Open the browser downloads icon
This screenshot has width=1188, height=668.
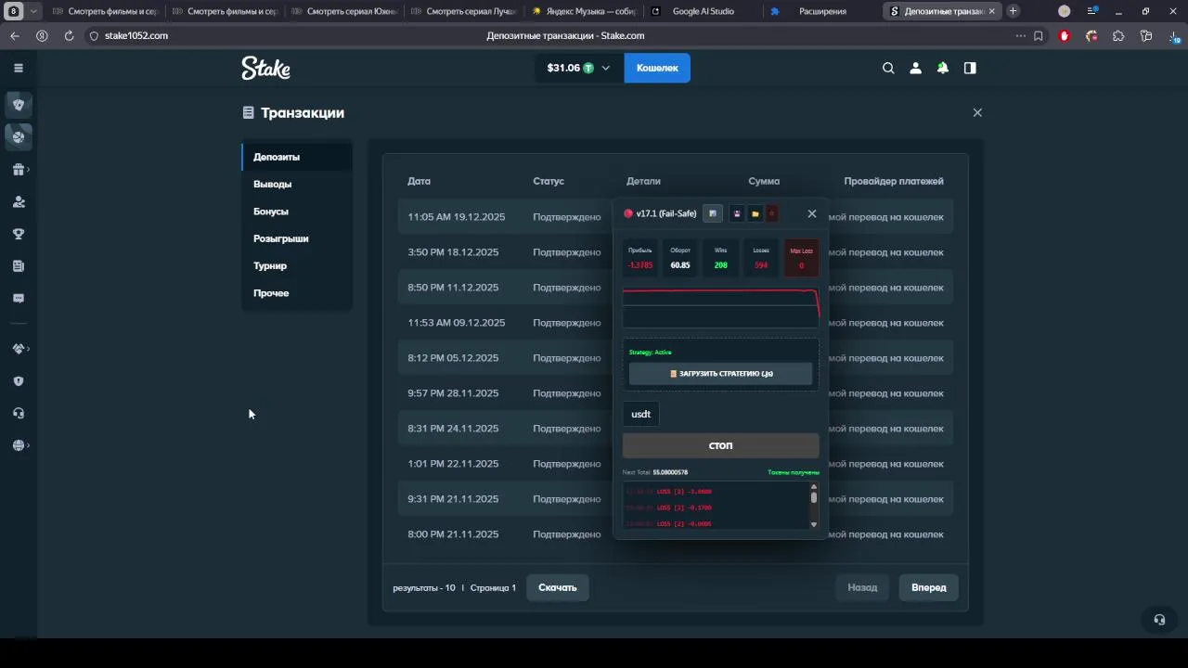point(1173,35)
